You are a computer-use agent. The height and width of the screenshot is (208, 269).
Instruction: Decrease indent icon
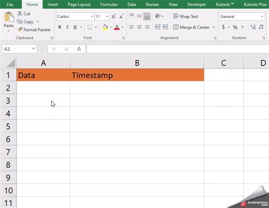(x=157, y=27)
